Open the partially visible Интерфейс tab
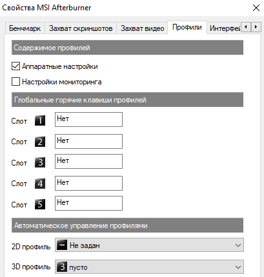 (225, 28)
